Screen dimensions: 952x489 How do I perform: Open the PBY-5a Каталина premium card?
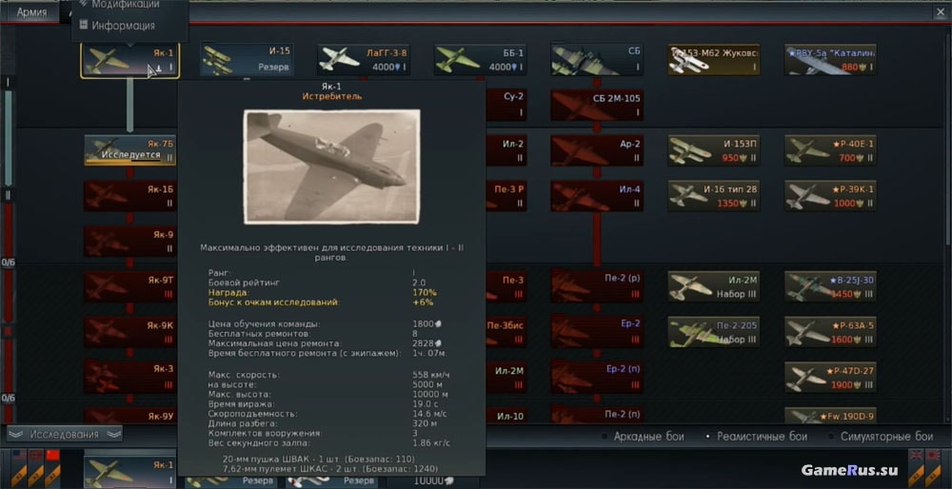tap(830, 59)
